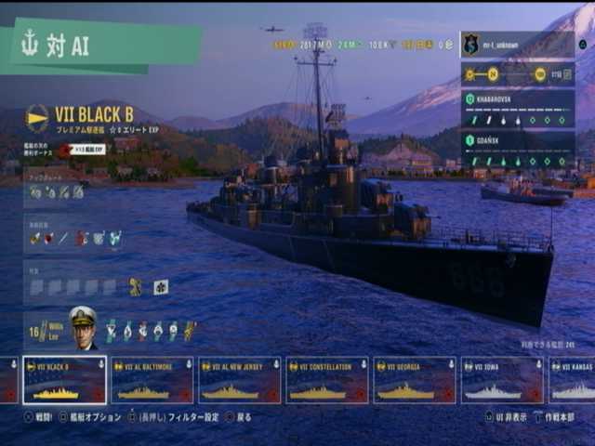Open the 対 AI battle mode banner
The height and width of the screenshot is (446, 595).
[100, 46]
